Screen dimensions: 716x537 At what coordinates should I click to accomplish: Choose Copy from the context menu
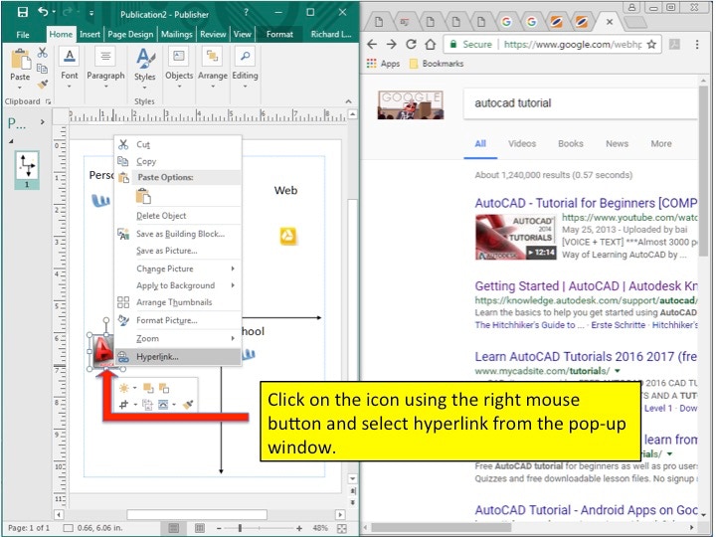click(x=178, y=161)
